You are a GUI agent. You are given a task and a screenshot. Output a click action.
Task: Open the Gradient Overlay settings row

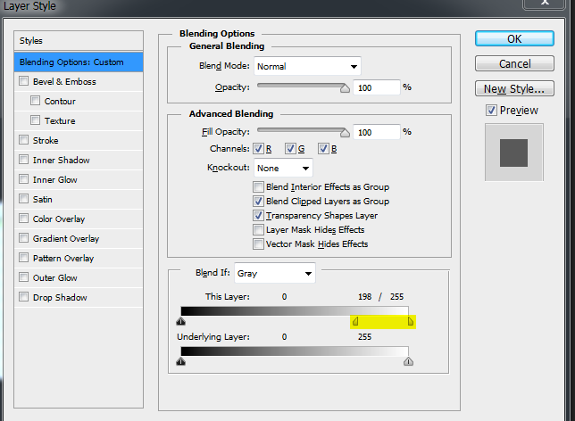pos(79,238)
